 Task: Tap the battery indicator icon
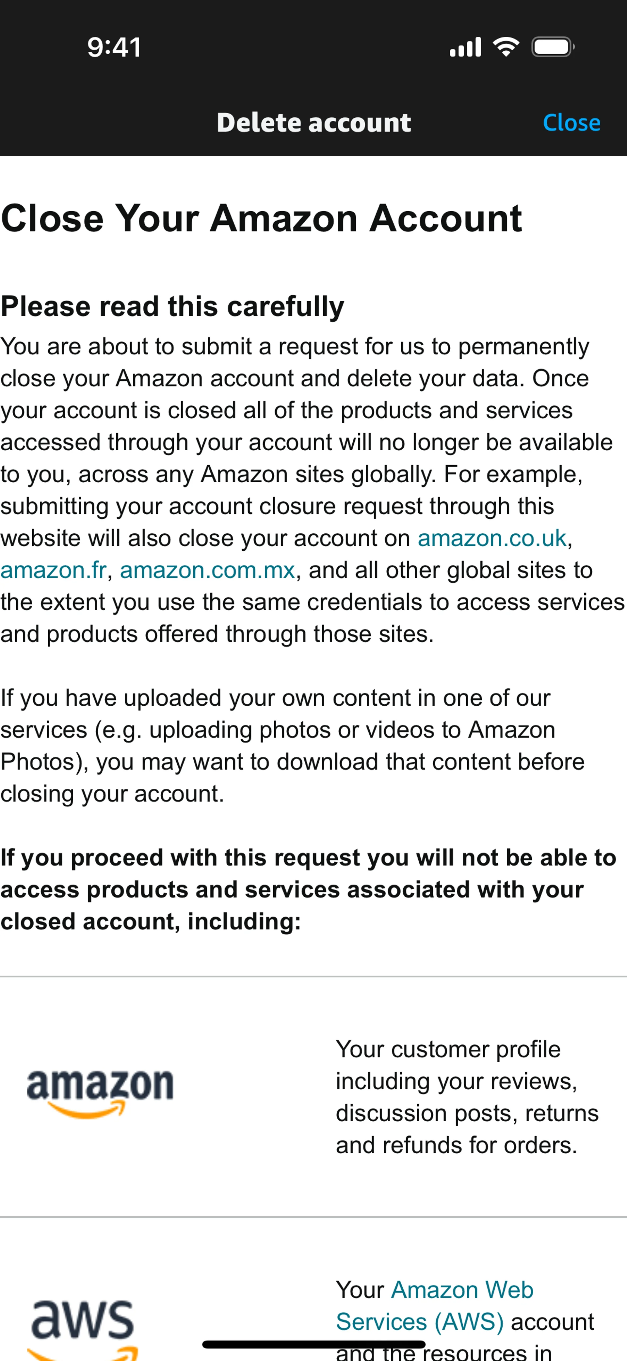[x=553, y=47]
